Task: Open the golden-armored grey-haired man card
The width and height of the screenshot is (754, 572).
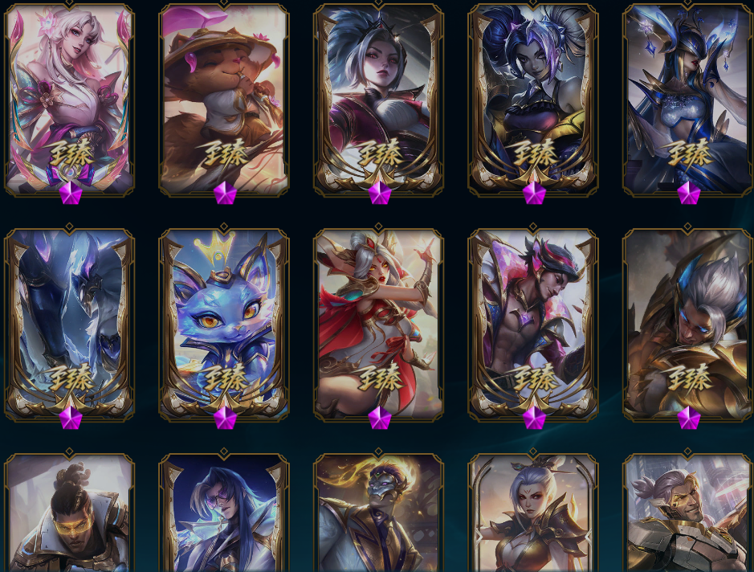Action: tap(688, 323)
